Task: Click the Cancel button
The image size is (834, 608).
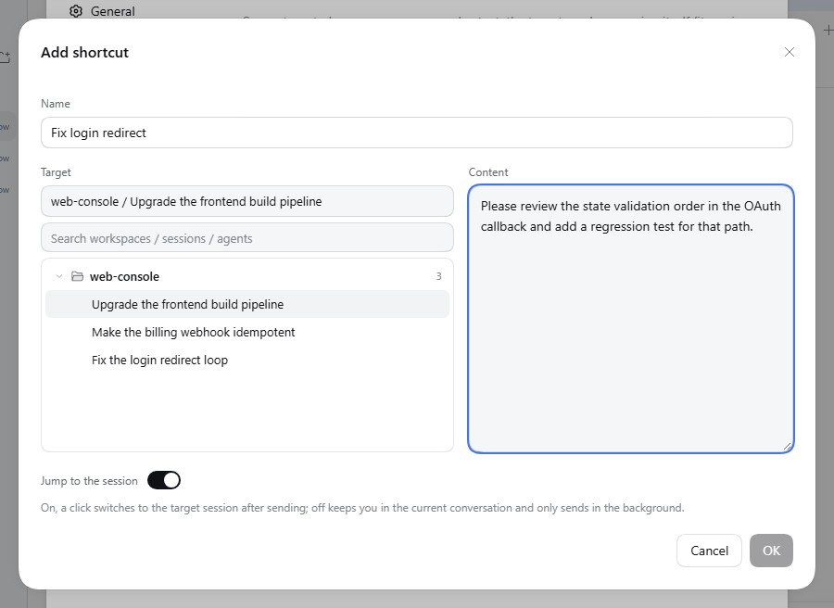Action: point(709,550)
